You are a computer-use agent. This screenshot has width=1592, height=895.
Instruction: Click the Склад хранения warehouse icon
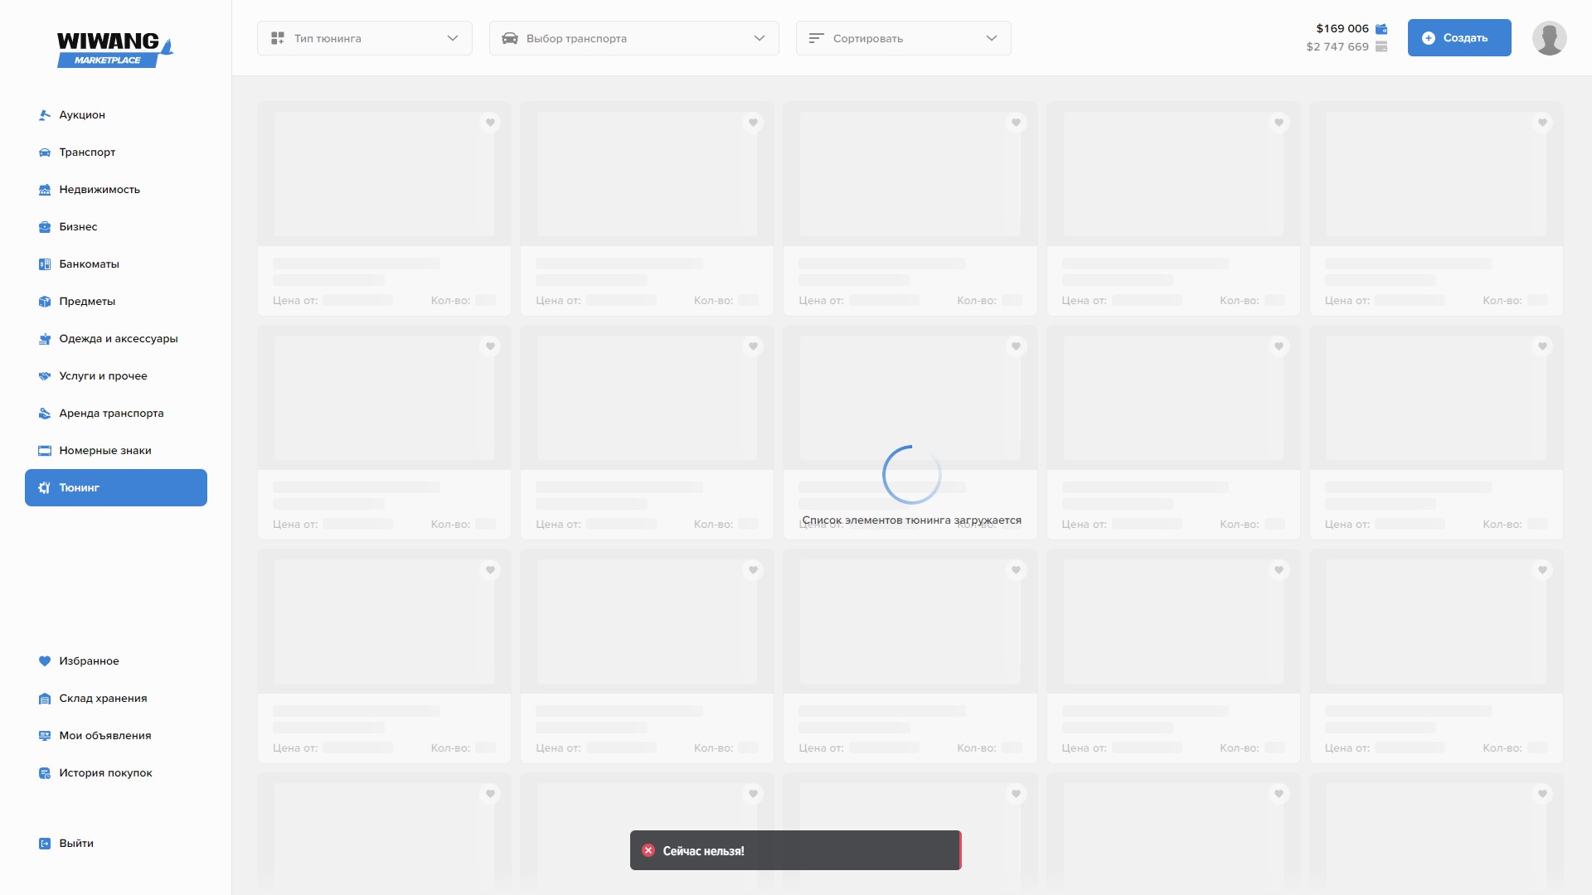pyautogui.click(x=45, y=699)
